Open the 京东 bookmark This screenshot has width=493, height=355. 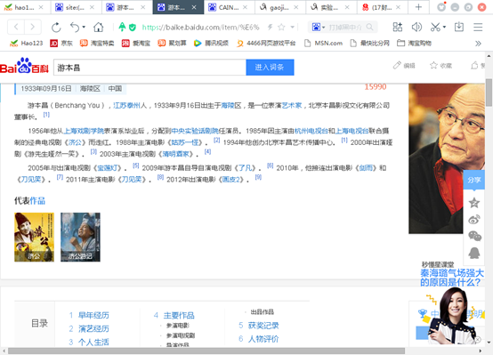tap(61, 43)
